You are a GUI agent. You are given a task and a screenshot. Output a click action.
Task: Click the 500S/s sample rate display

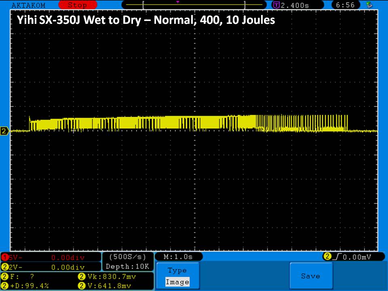point(128,257)
